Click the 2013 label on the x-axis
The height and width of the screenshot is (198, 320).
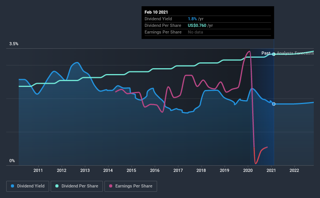click(x=85, y=170)
